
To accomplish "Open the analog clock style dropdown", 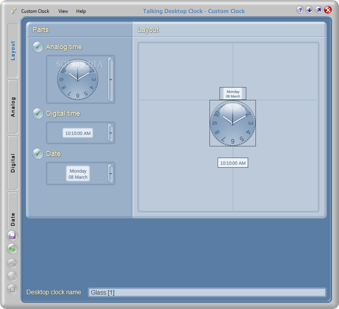I will (x=111, y=79).
